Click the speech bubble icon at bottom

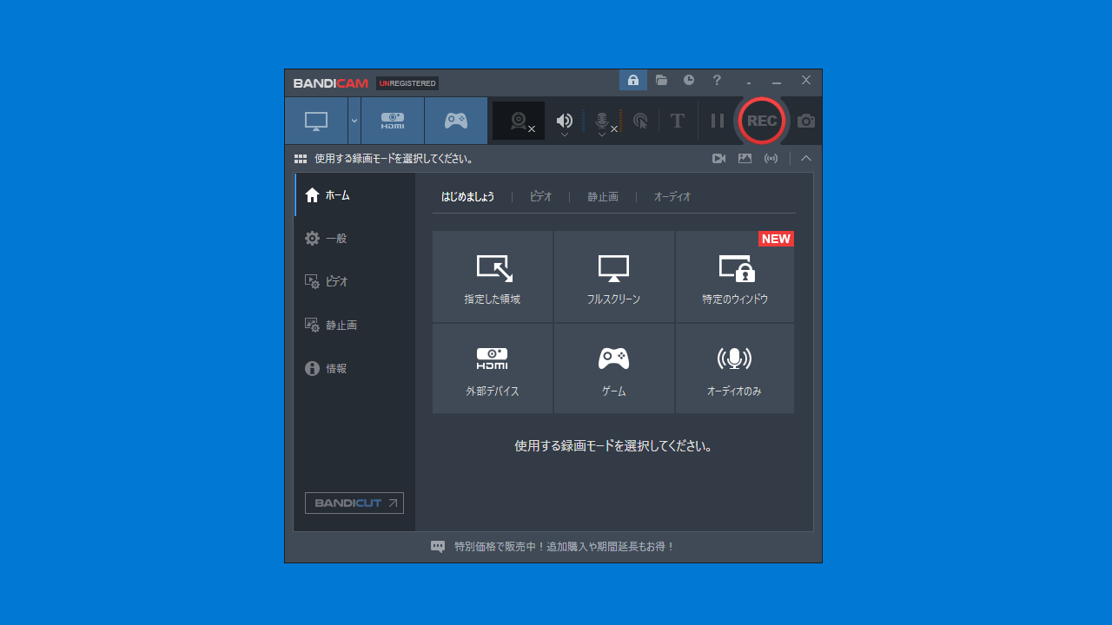pos(438,547)
